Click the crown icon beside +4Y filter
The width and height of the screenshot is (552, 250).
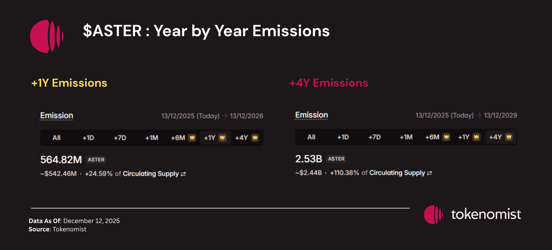point(255,138)
